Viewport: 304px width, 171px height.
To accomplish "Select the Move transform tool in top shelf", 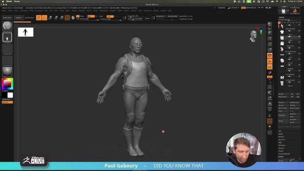I will [x=50, y=18].
